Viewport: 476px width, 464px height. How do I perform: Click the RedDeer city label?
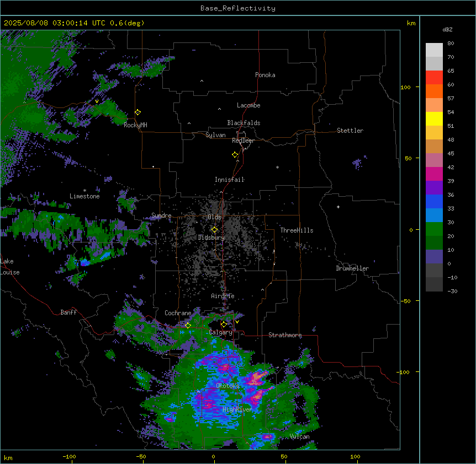coord(243,141)
